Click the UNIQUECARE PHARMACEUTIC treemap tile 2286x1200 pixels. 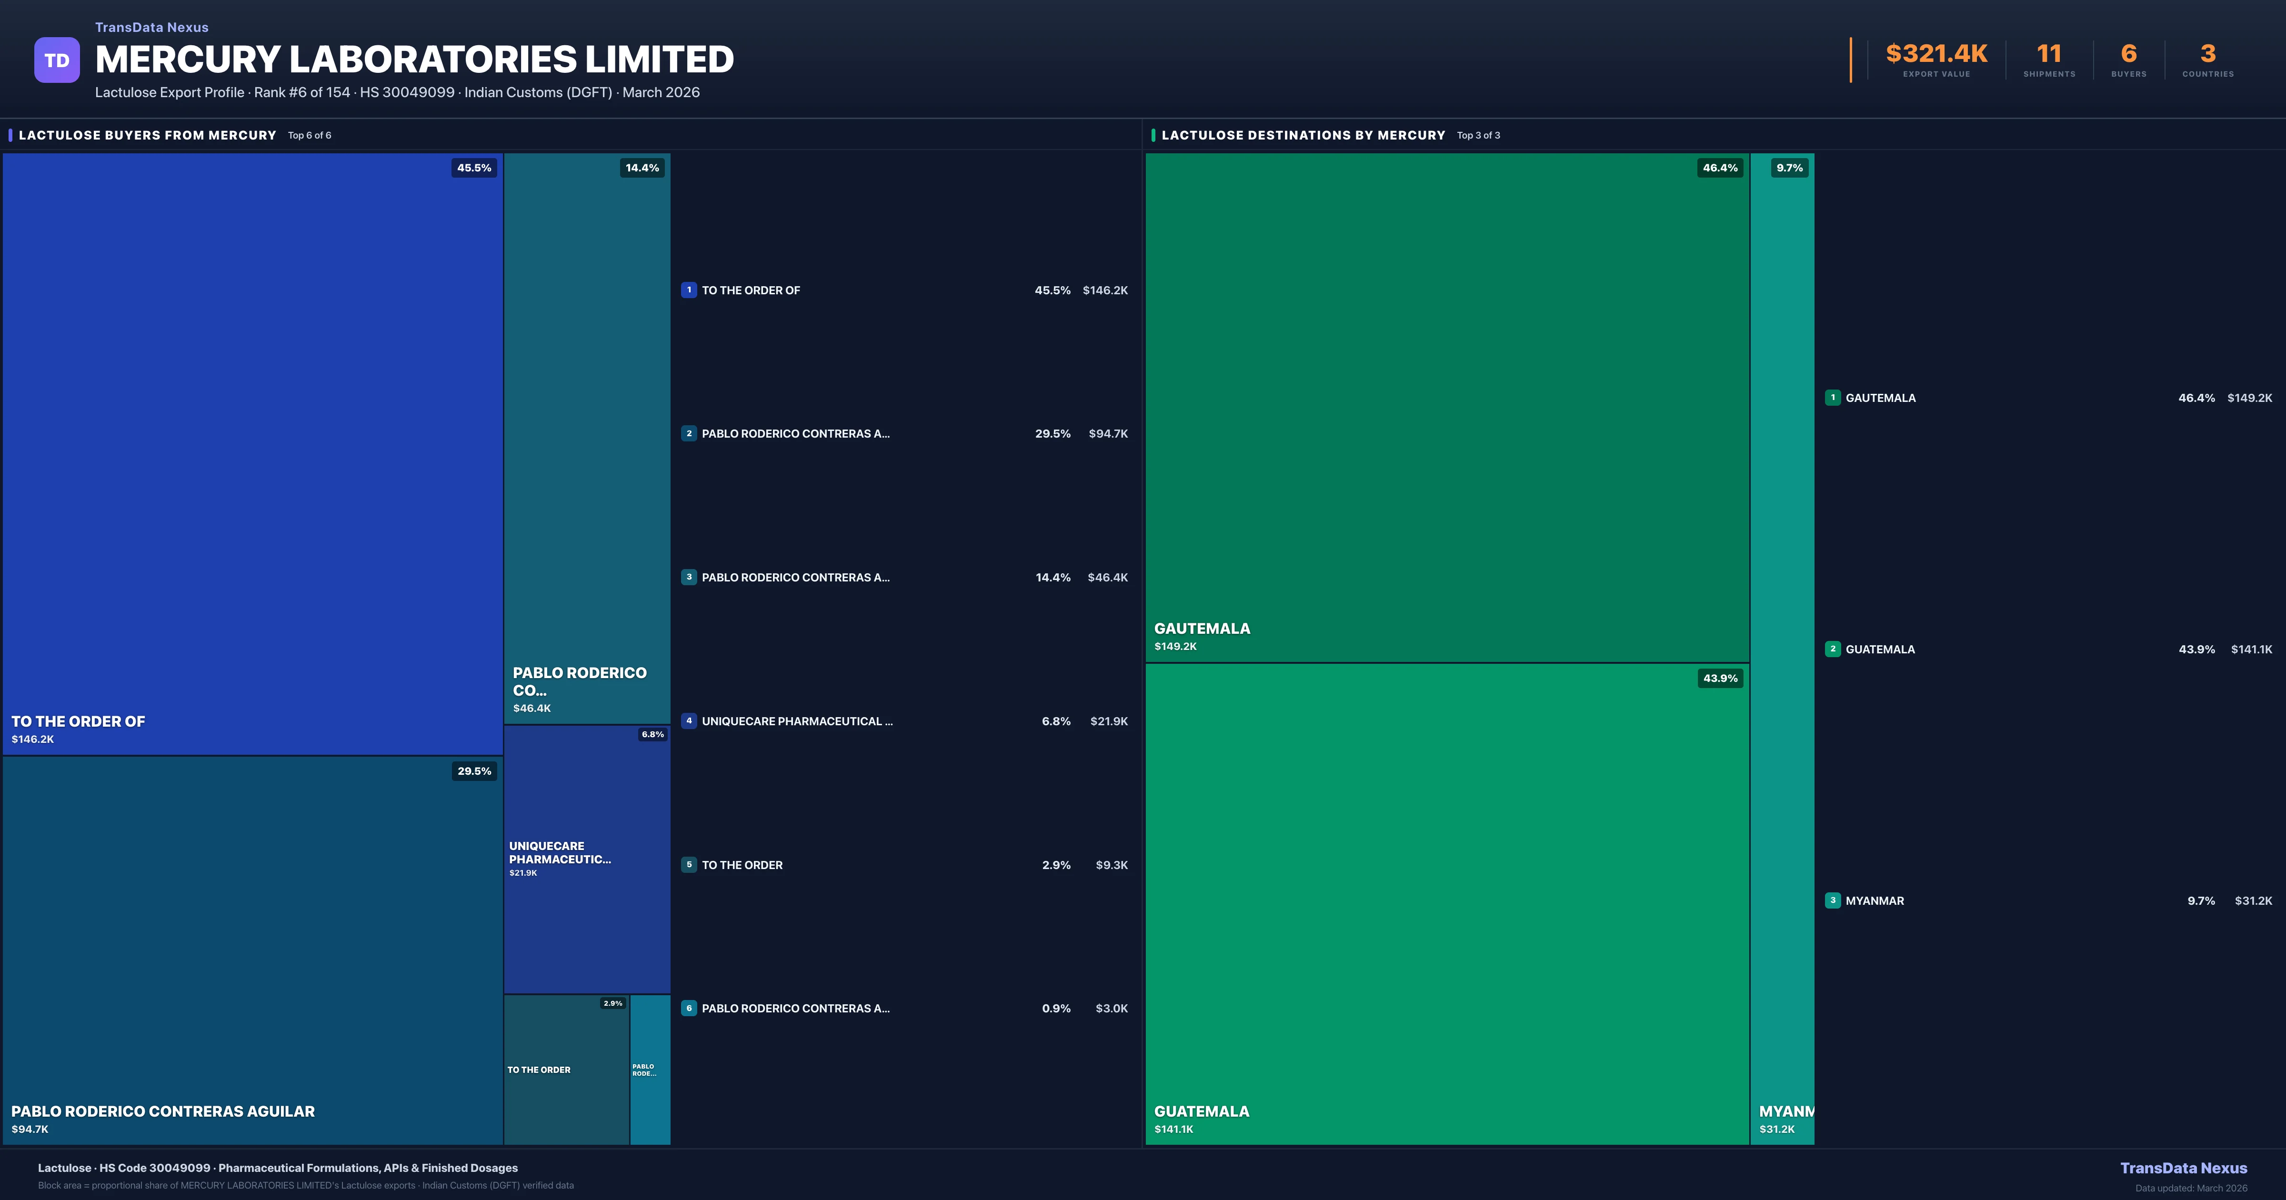pos(587,858)
